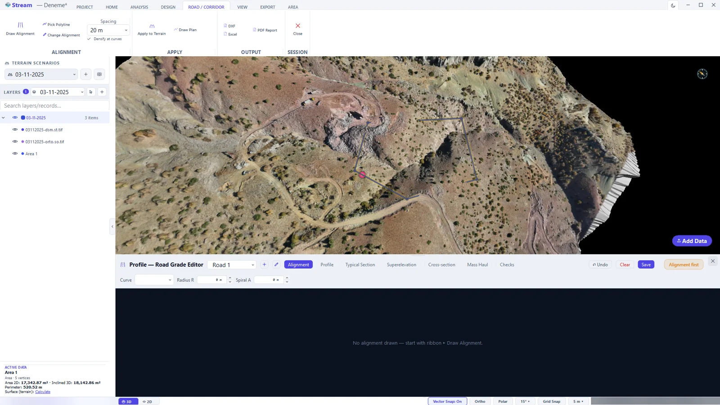The image size is (720, 405).
Task: Enable Polar tracking
Action: pyautogui.click(x=503, y=401)
